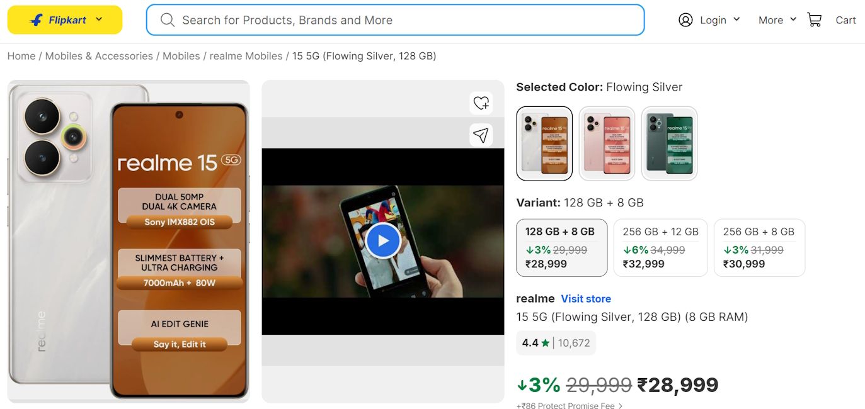The image size is (865, 409).
Task: Select the 256 GB + 8 GB variant
Action: click(759, 247)
